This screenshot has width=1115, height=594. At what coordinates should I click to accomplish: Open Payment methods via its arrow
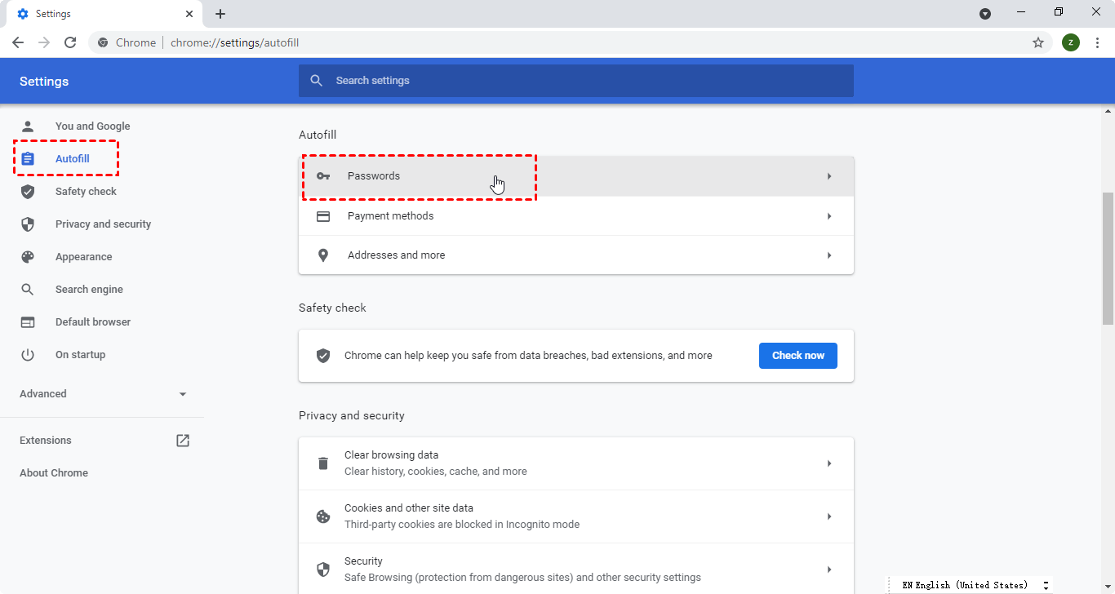tap(828, 216)
